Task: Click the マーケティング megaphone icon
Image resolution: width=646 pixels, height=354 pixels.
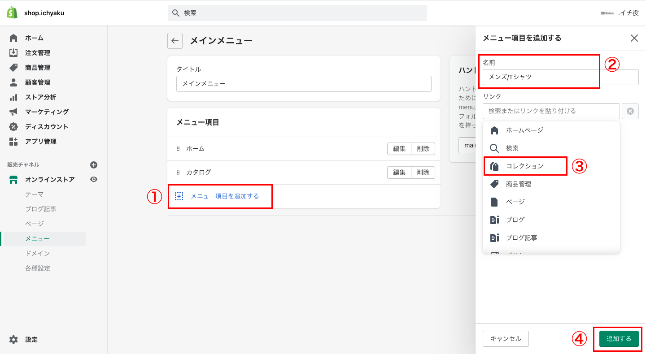Action: tap(13, 112)
